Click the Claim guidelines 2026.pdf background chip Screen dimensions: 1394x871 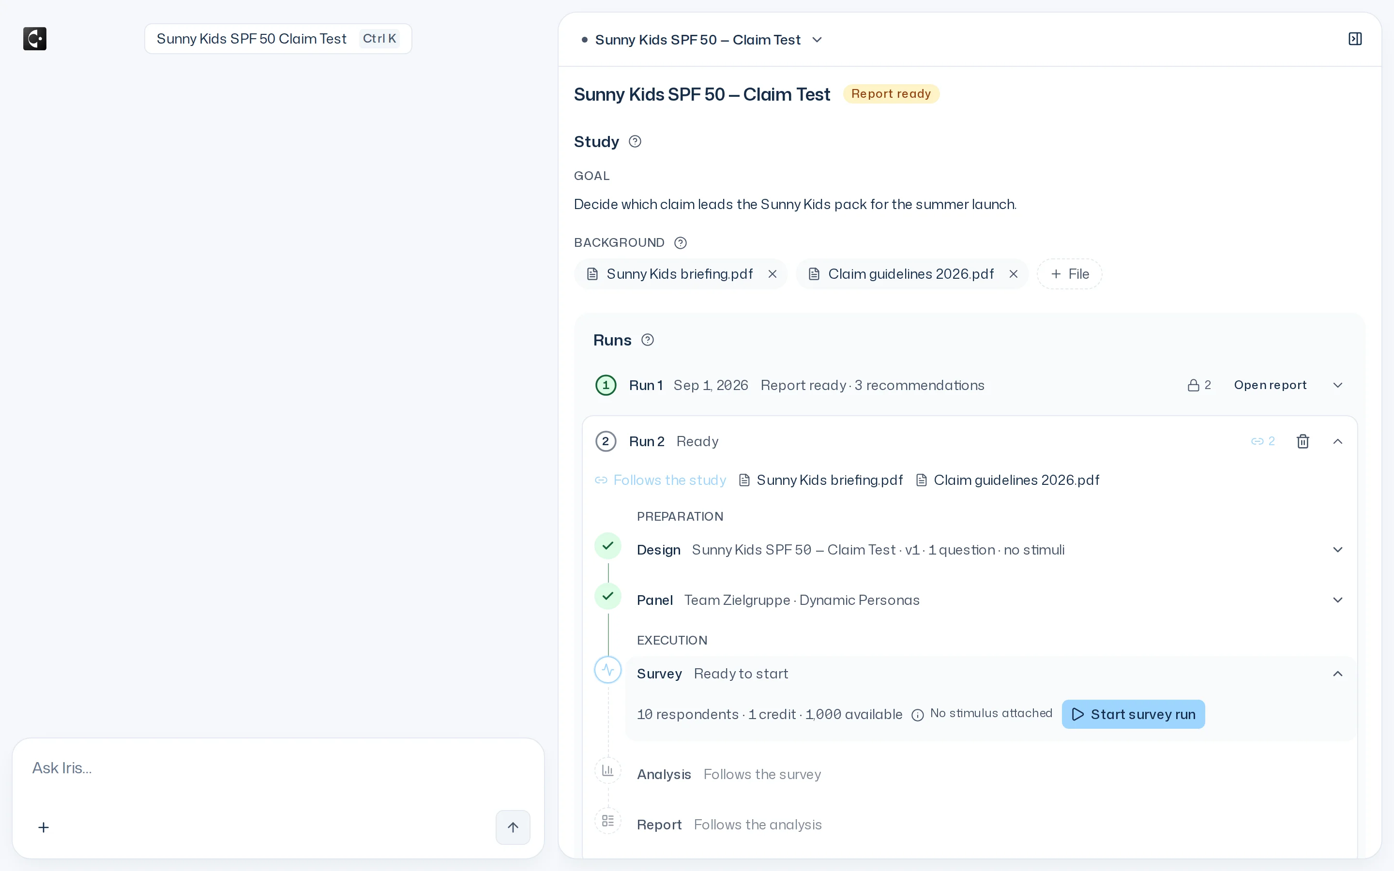coord(911,274)
